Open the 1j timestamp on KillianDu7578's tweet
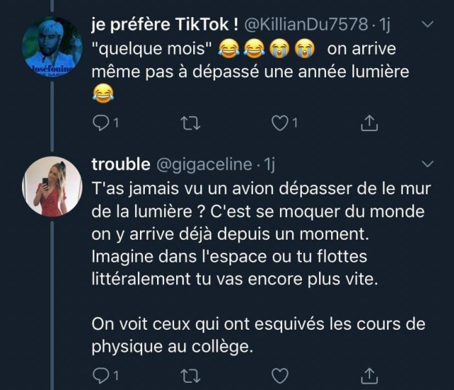 point(384,24)
